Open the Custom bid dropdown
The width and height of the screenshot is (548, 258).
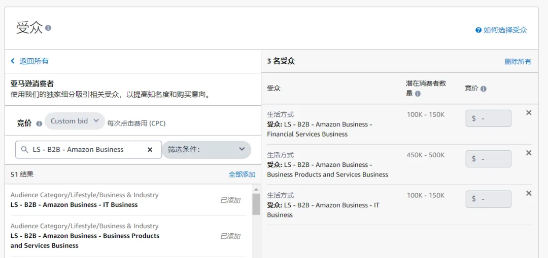pyautogui.click(x=75, y=121)
